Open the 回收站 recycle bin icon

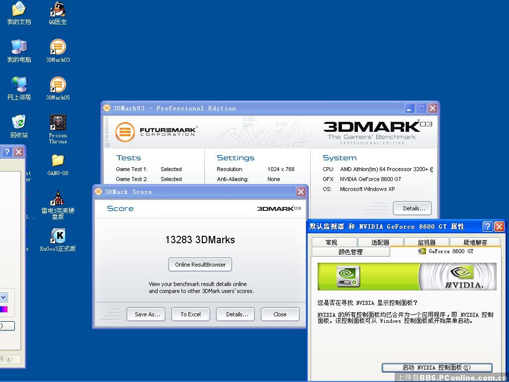point(19,126)
